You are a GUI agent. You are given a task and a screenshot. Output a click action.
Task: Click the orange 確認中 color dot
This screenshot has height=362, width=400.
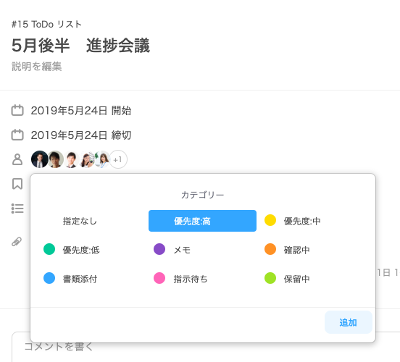(270, 249)
